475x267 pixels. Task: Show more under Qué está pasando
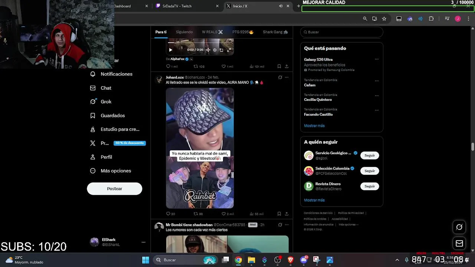[314, 126]
